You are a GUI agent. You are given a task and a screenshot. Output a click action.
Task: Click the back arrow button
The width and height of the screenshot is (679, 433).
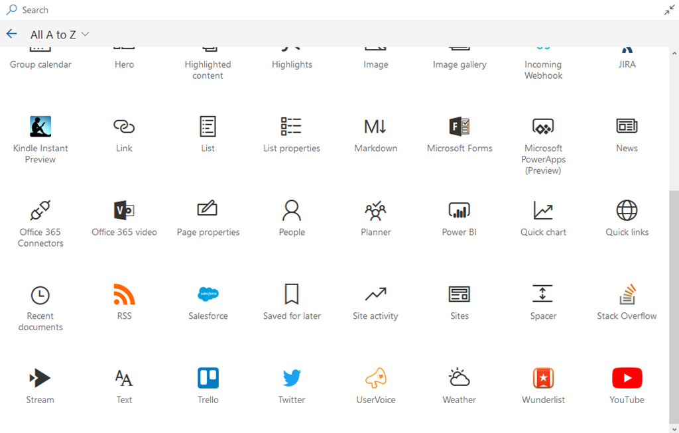11,34
